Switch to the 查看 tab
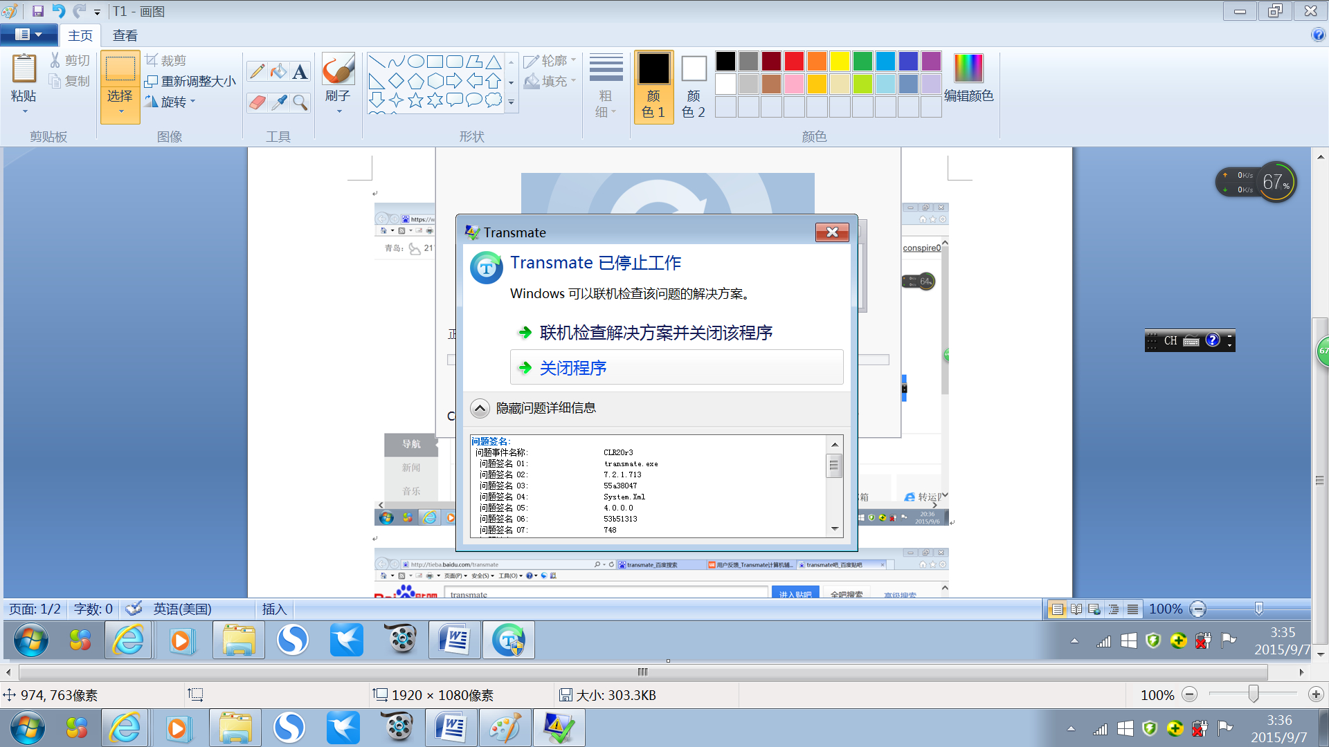This screenshot has width=1329, height=747. [125, 35]
